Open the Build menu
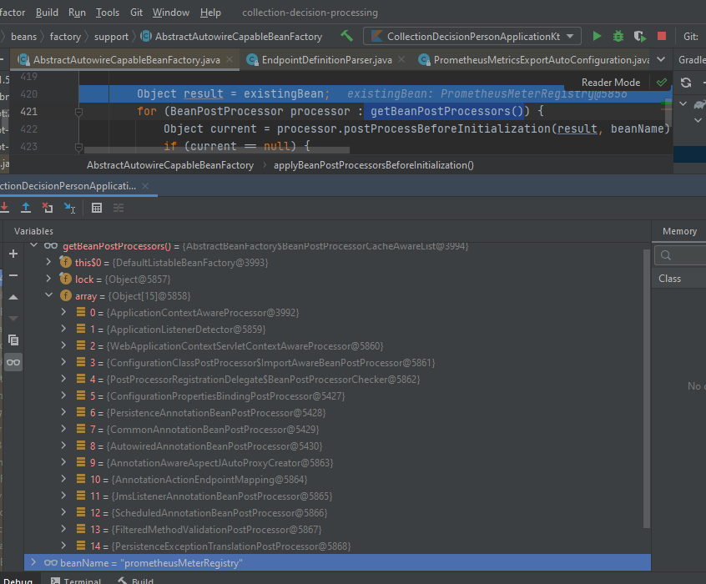 [x=47, y=13]
